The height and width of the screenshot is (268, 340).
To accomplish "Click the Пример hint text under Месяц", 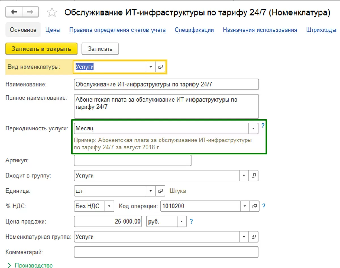I will click(163, 144).
